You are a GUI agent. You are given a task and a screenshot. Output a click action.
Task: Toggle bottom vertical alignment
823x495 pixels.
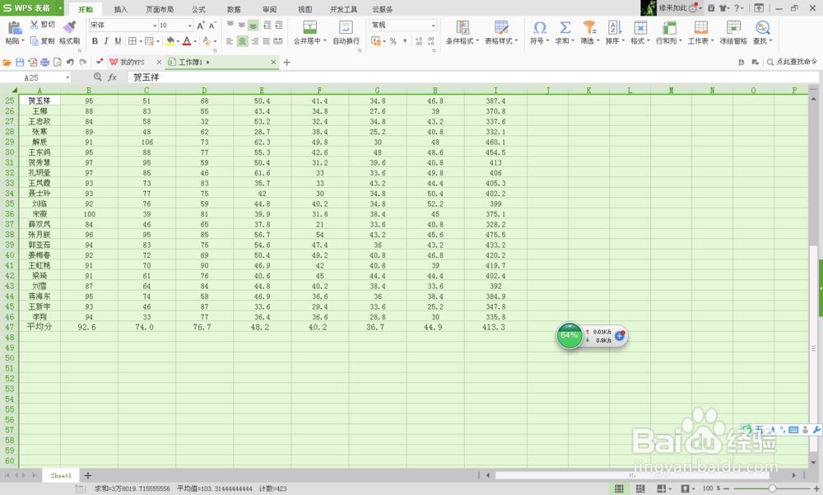click(x=253, y=25)
